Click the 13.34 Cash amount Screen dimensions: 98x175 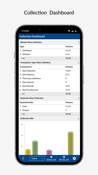(68, 106)
